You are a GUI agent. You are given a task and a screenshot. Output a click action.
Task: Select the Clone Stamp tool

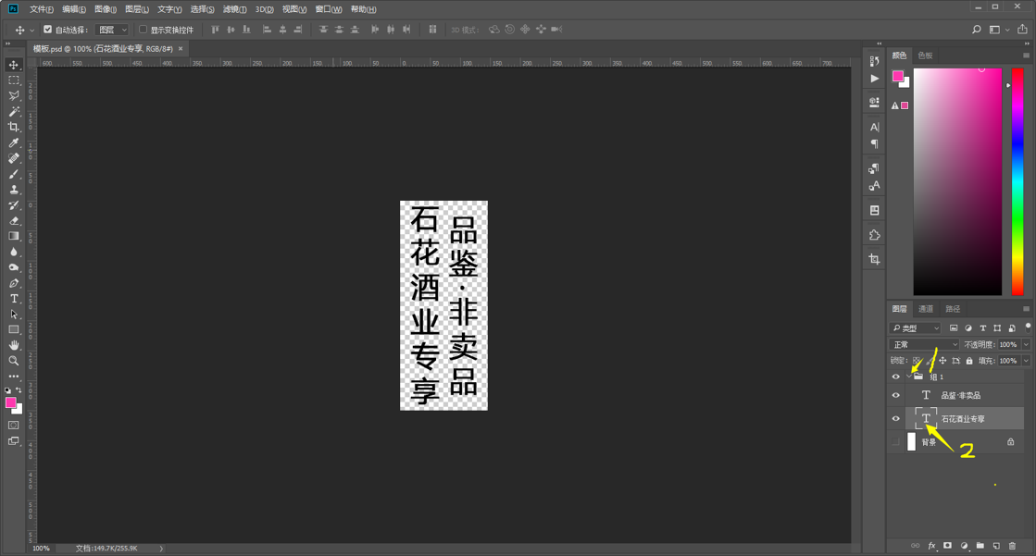coord(14,190)
